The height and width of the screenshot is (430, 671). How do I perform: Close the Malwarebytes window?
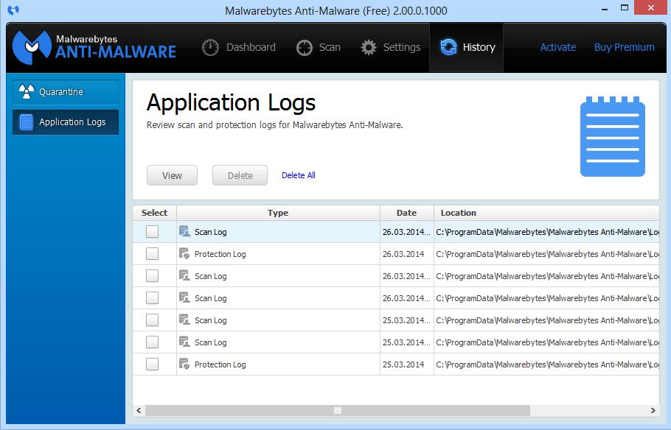tap(650, 7)
